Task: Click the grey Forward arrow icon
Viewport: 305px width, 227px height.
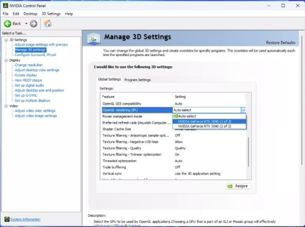Action: point(33,24)
